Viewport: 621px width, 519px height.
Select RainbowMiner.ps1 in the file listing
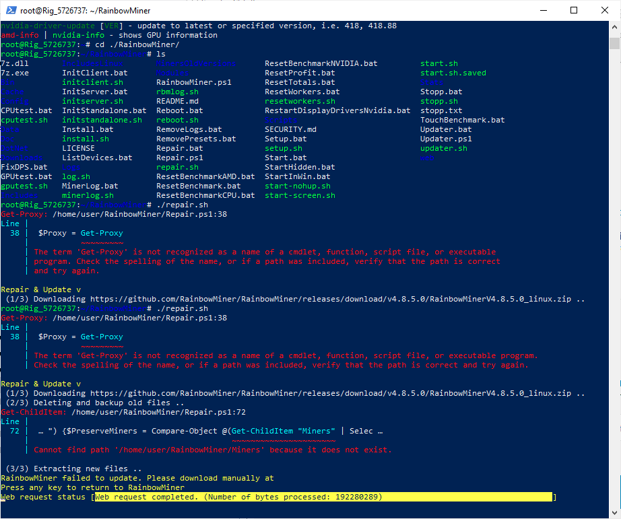pos(194,82)
